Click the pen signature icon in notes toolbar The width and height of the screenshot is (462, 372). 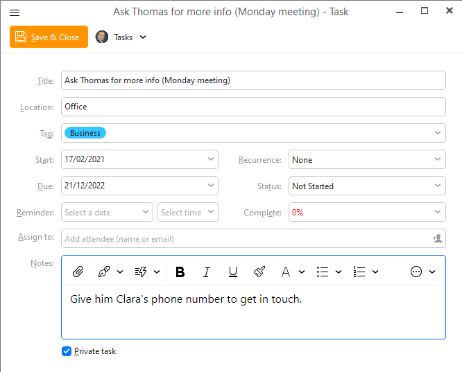pyautogui.click(x=105, y=272)
